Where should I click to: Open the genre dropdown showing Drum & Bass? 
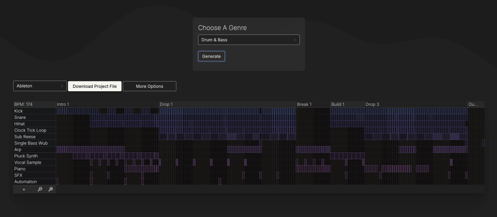[248, 40]
